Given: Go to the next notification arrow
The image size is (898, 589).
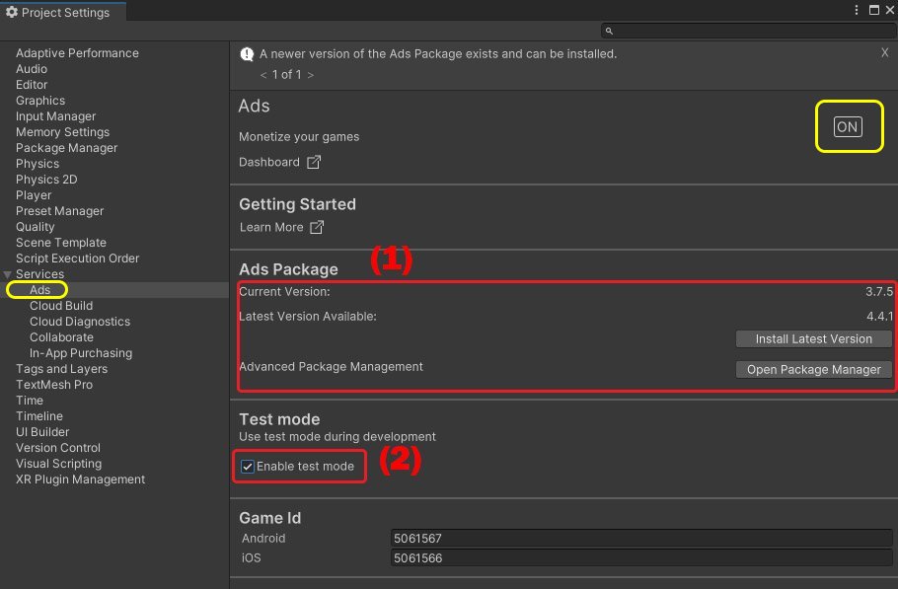Looking at the screenshot, I should [x=311, y=75].
